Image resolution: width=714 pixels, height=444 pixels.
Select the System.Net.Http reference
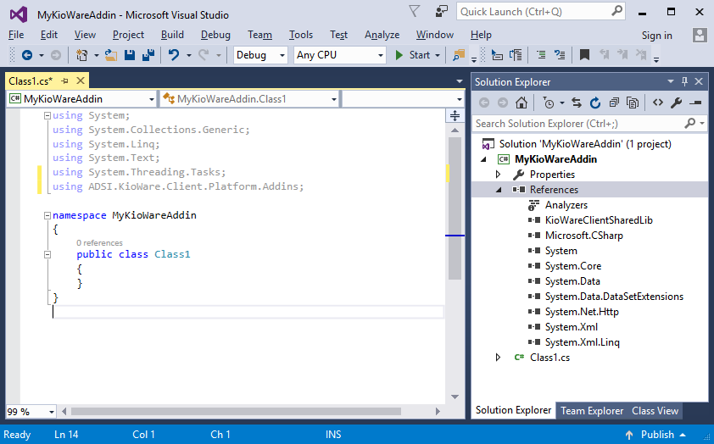[582, 312]
